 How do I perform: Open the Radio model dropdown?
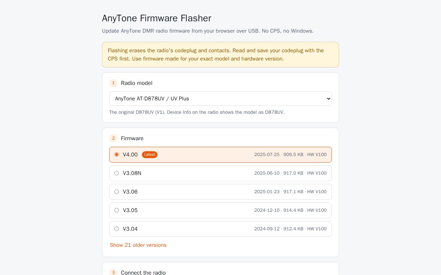(x=220, y=99)
